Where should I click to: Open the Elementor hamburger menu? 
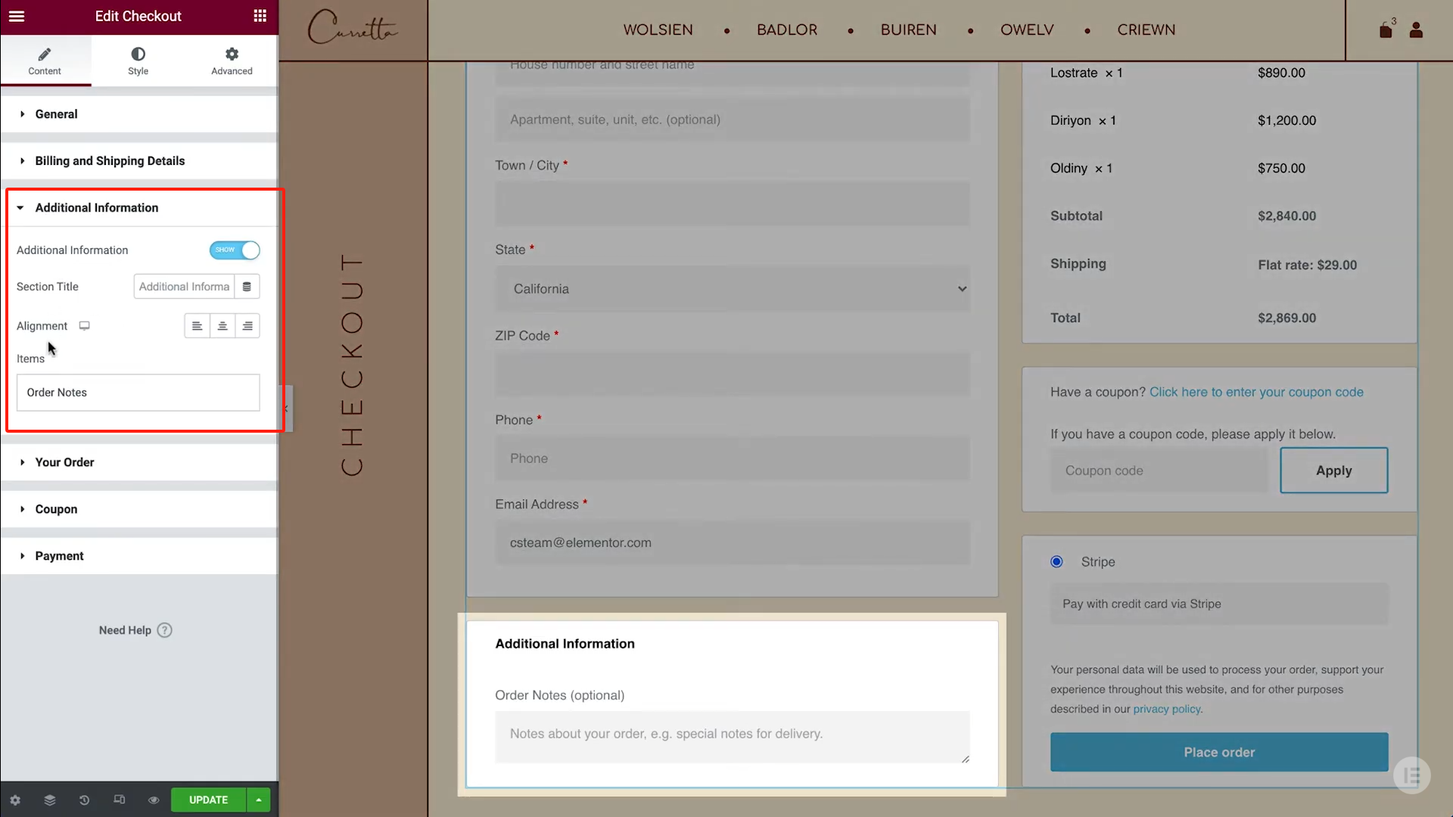point(16,16)
